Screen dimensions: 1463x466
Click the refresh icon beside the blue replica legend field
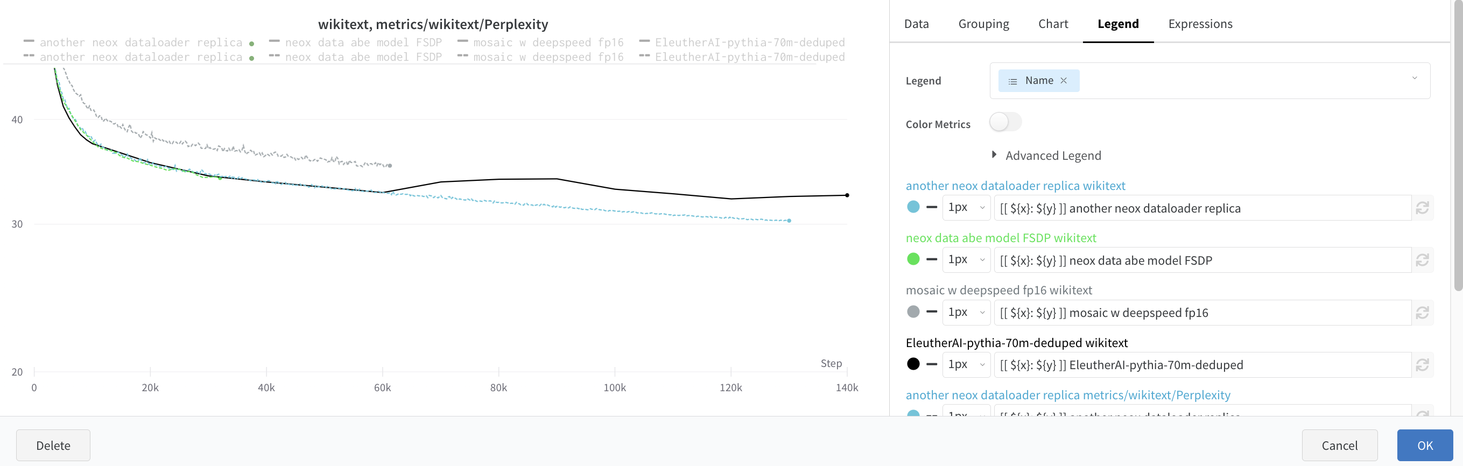click(x=1422, y=208)
